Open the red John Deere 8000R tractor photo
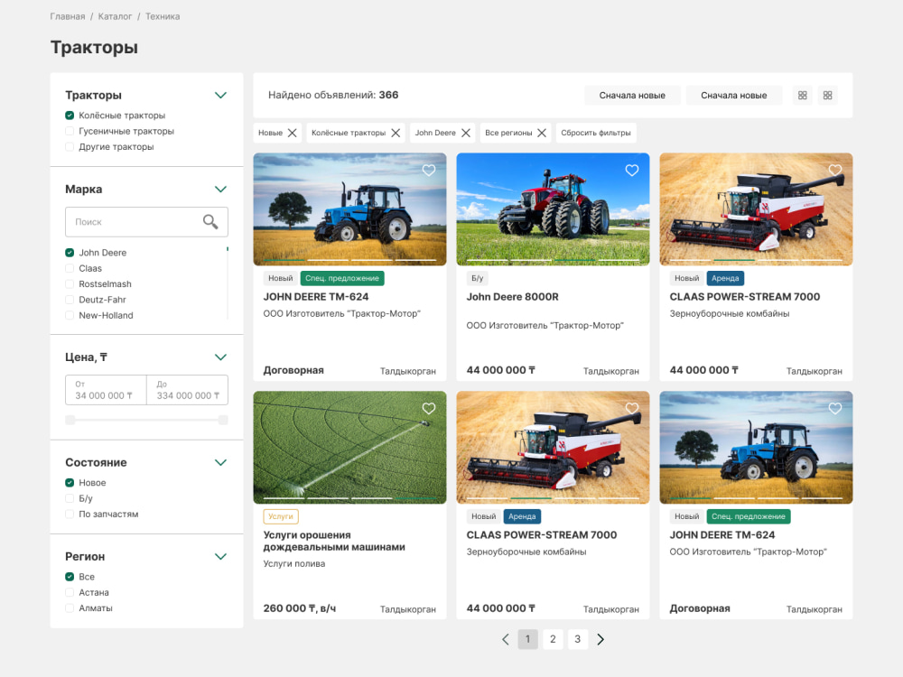The width and height of the screenshot is (903, 677). 553,209
